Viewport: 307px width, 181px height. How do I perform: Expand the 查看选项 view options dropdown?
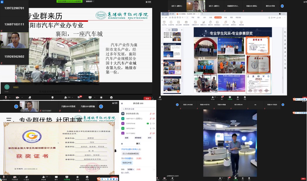pyautogui.click(x=89, y=1)
